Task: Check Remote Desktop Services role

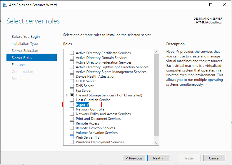Action: click(x=72, y=128)
